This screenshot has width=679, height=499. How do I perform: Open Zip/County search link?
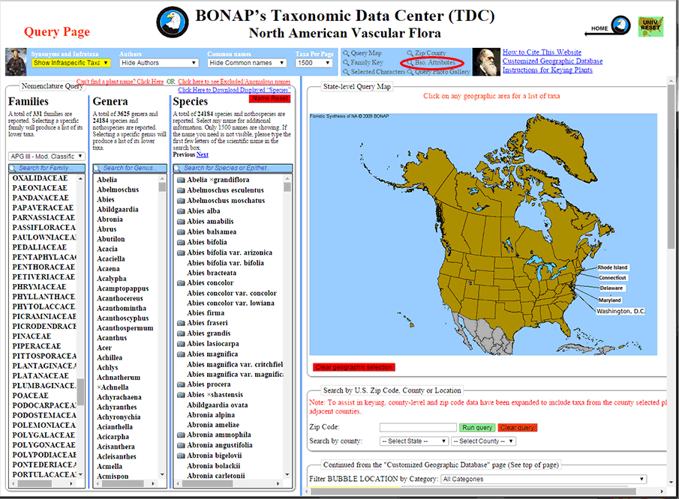point(427,53)
